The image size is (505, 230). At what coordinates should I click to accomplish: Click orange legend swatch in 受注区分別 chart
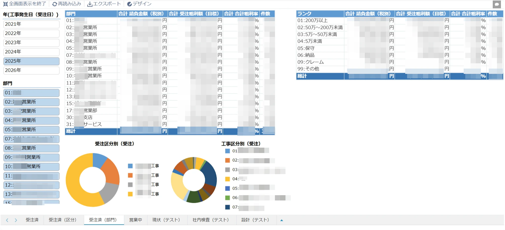tap(130, 175)
